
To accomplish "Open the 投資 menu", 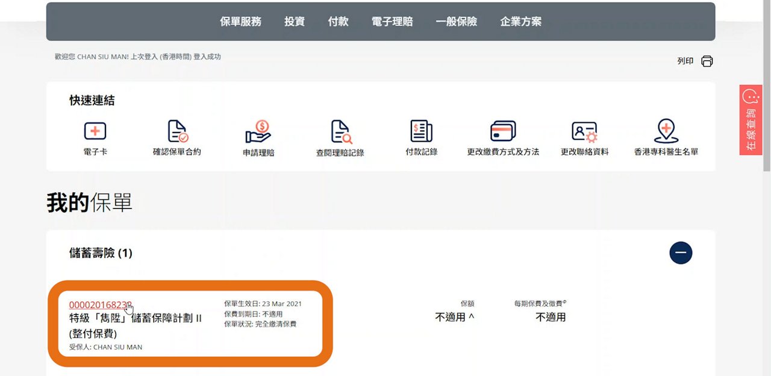I will click(295, 22).
